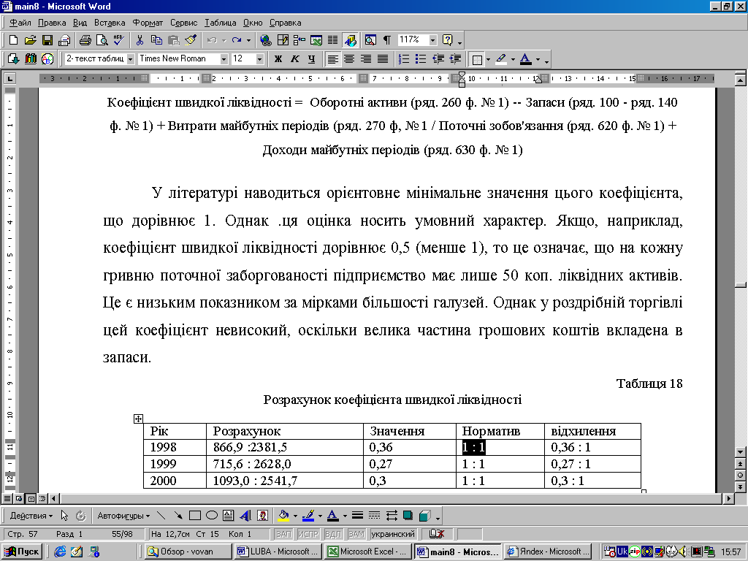748x561 pixels.
Task: Click the Пуск start button
Action: click(22, 552)
